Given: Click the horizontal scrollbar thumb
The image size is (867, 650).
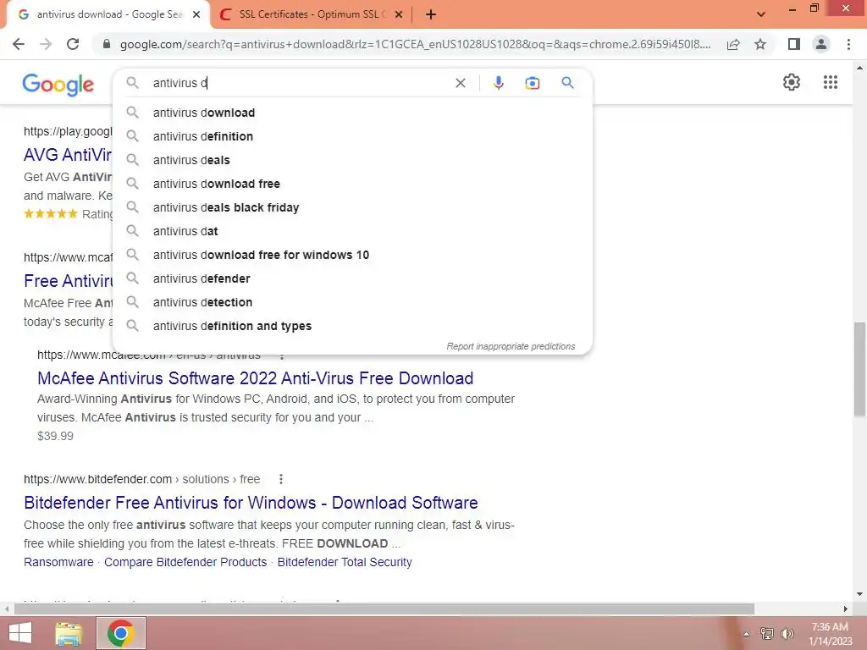Looking at the screenshot, I should pyautogui.click(x=384, y=609).
